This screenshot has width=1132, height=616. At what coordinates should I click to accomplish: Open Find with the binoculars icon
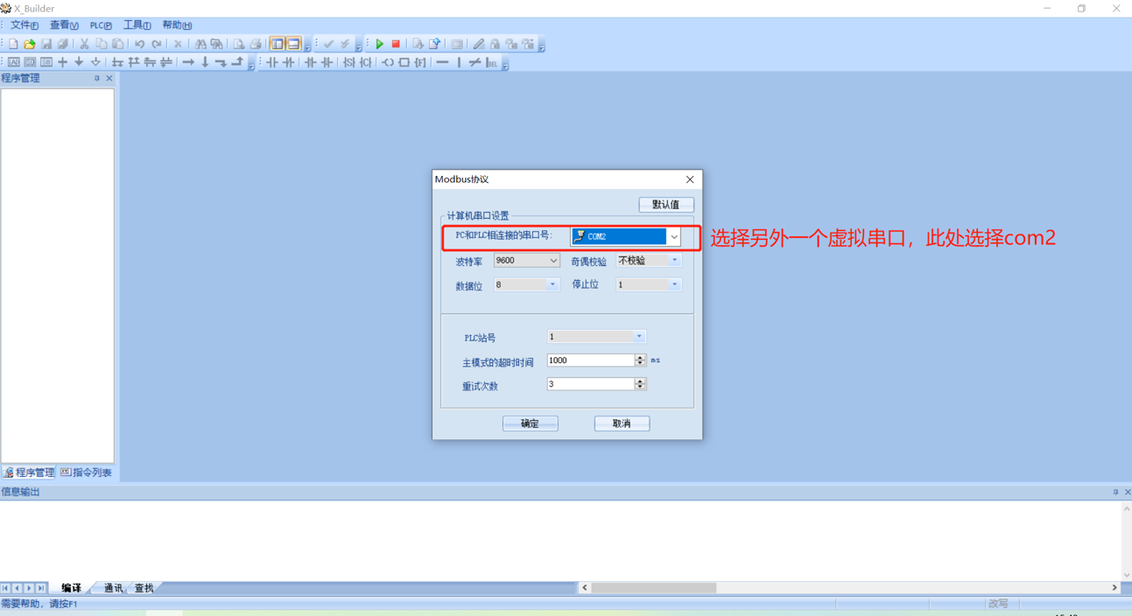(200, 44)
